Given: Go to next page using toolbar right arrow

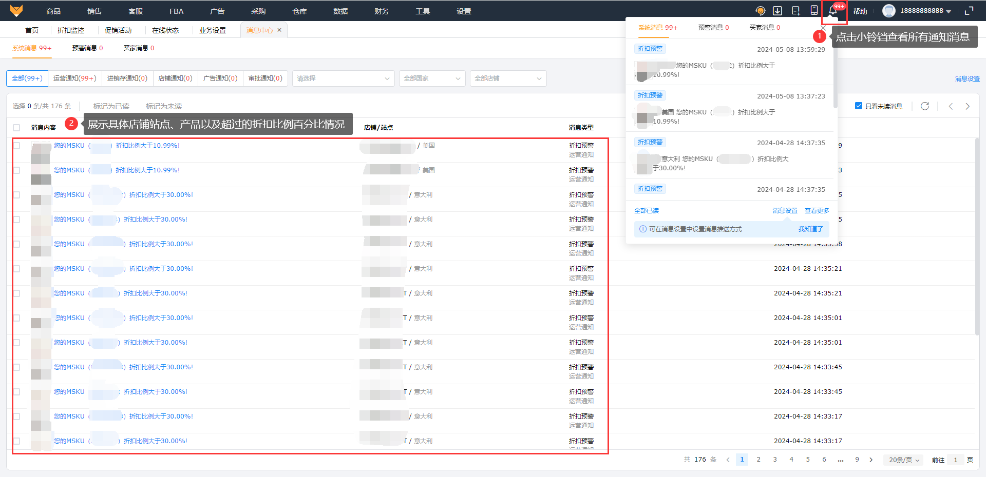Looking at the screenshot, I should click(968, 106).
